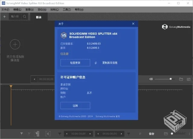Click the VS logo in the About dialog
This screenshot has width=193, height=139.
click(64, 35)
